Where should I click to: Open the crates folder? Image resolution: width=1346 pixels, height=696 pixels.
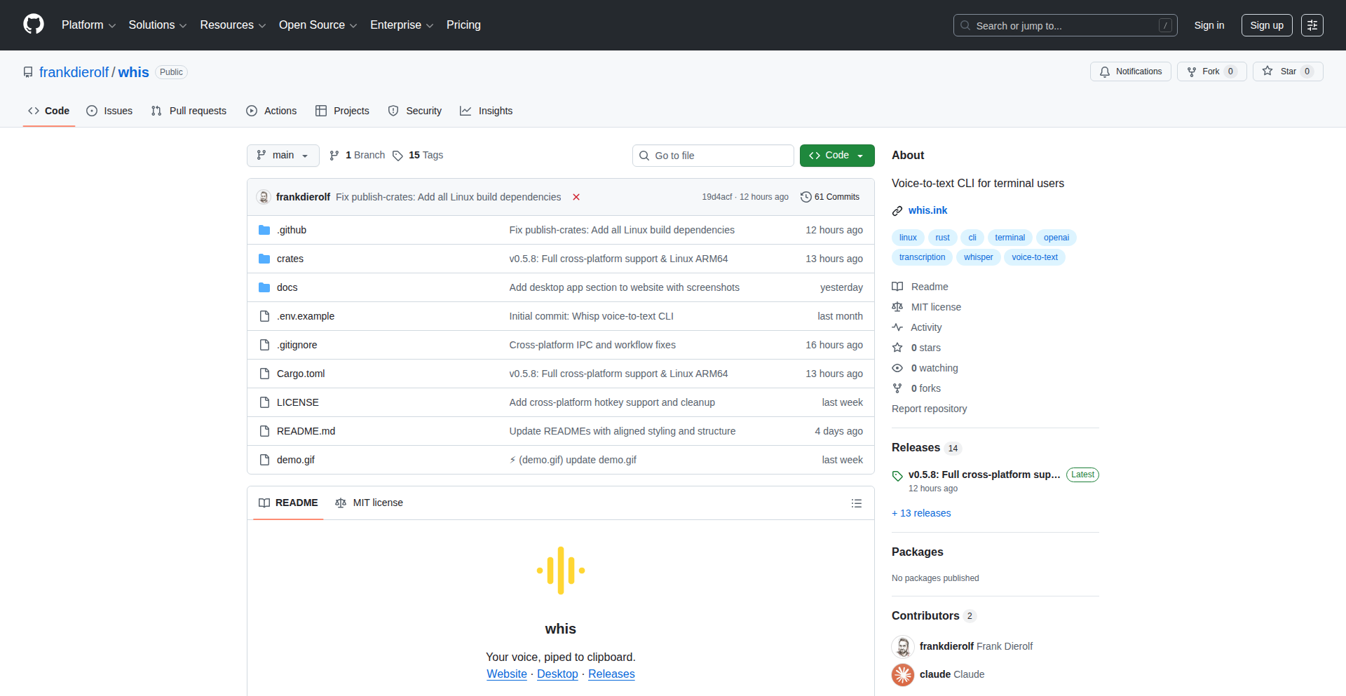click(x=290, y=259)
